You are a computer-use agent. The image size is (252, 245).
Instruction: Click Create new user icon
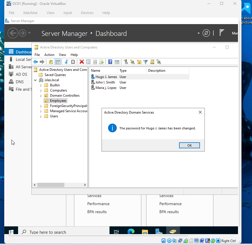pyautogui.click(x=126, y=62)
